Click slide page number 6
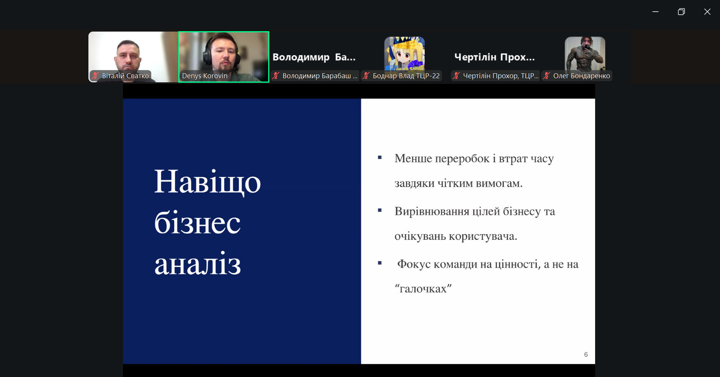 [x=586, y=354]
